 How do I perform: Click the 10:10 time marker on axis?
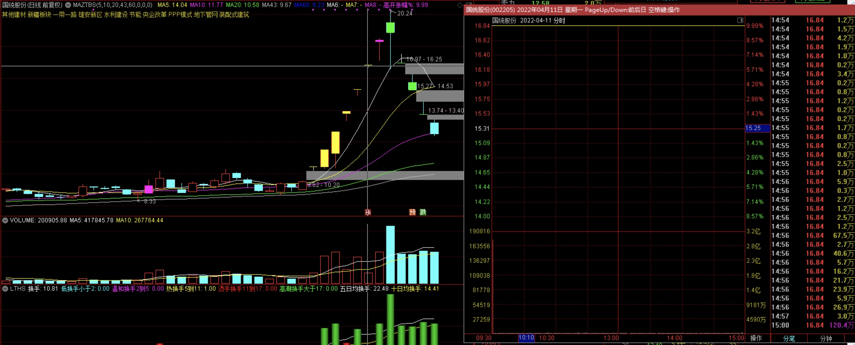526,338
